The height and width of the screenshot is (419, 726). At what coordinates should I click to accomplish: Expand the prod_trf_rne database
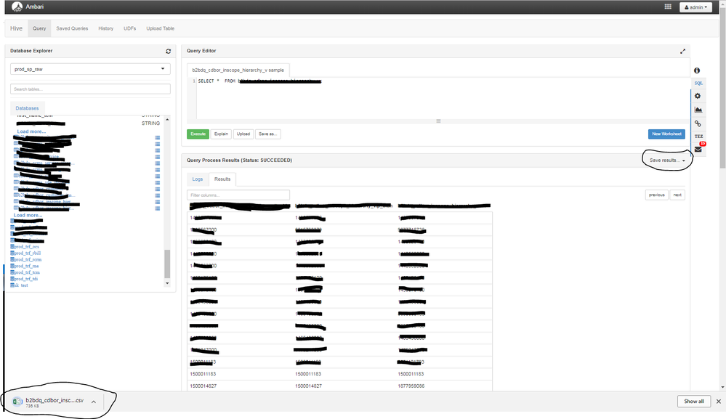(x=25, y=267)
